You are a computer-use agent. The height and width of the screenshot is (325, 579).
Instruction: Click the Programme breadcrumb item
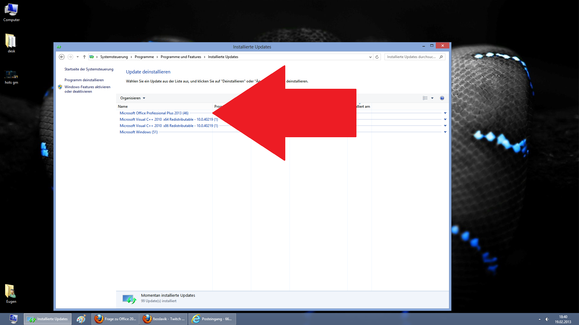pyautogui.click(x=144, y=57)
